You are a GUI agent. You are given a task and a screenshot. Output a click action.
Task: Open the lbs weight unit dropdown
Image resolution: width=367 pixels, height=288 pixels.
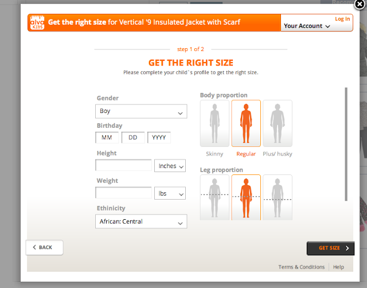[x=170, y=193]
